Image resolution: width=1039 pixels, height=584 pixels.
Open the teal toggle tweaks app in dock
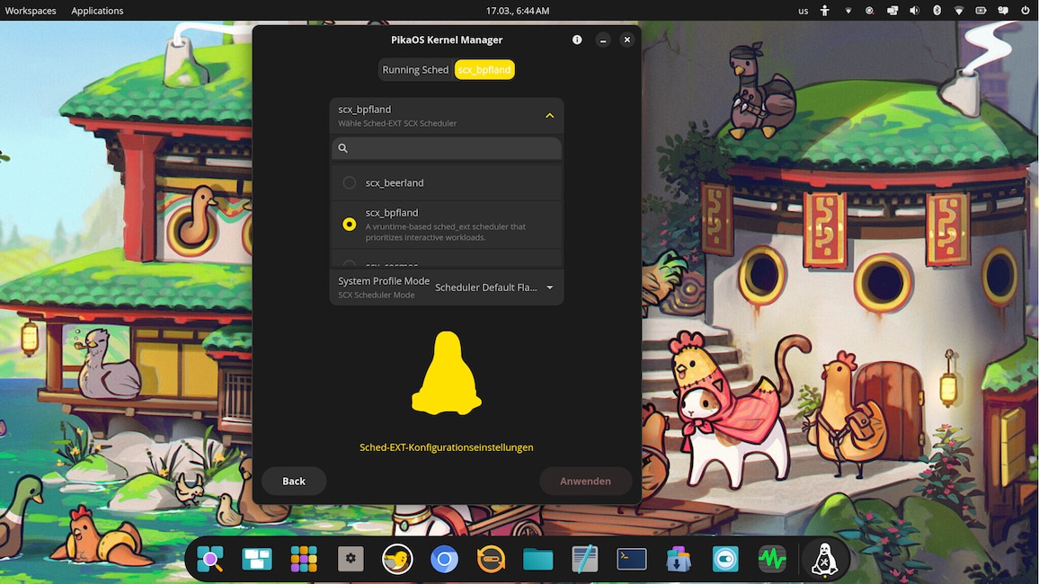coord(725,560)
